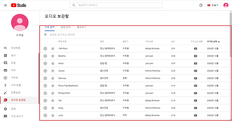The width and height of the screenshot is (232, 121).
Task: Star the track Away
Action: 53,108
